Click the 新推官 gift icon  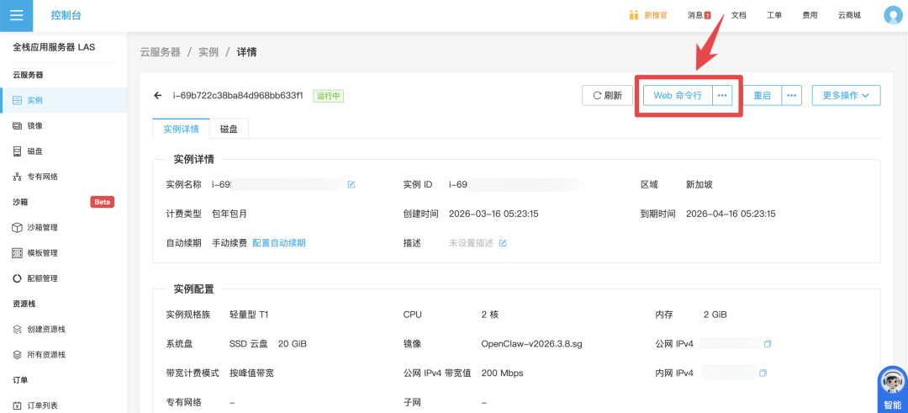(634, 15)
